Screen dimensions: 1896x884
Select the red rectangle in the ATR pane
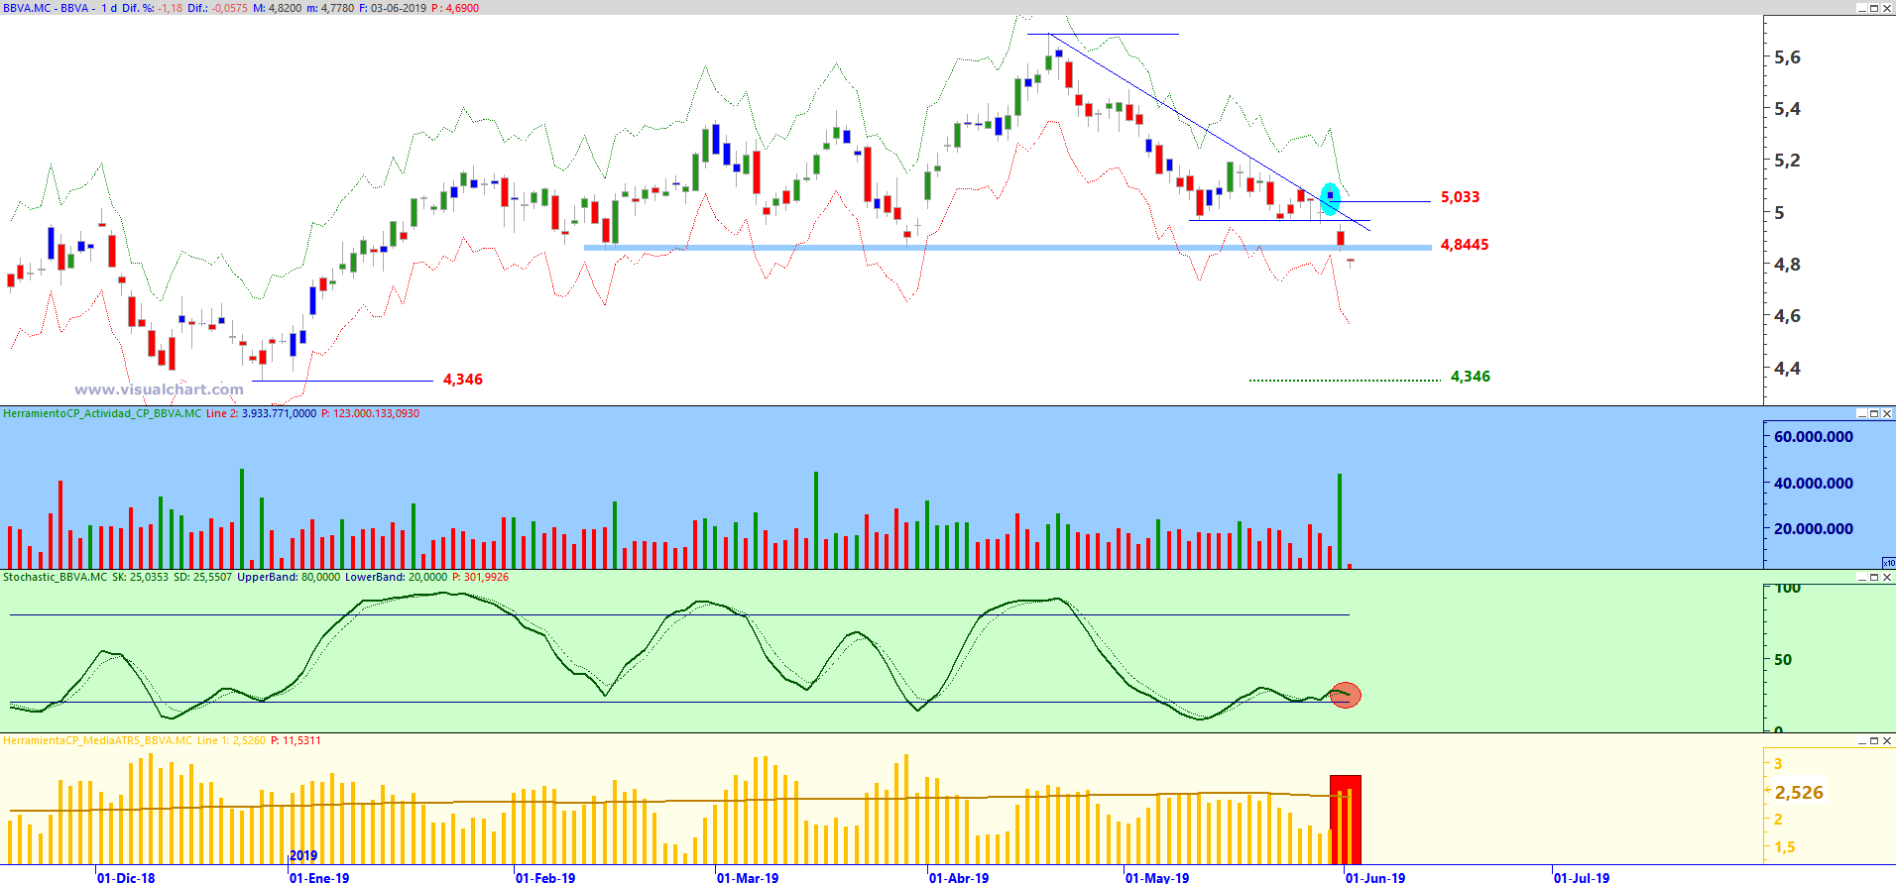1346,820
